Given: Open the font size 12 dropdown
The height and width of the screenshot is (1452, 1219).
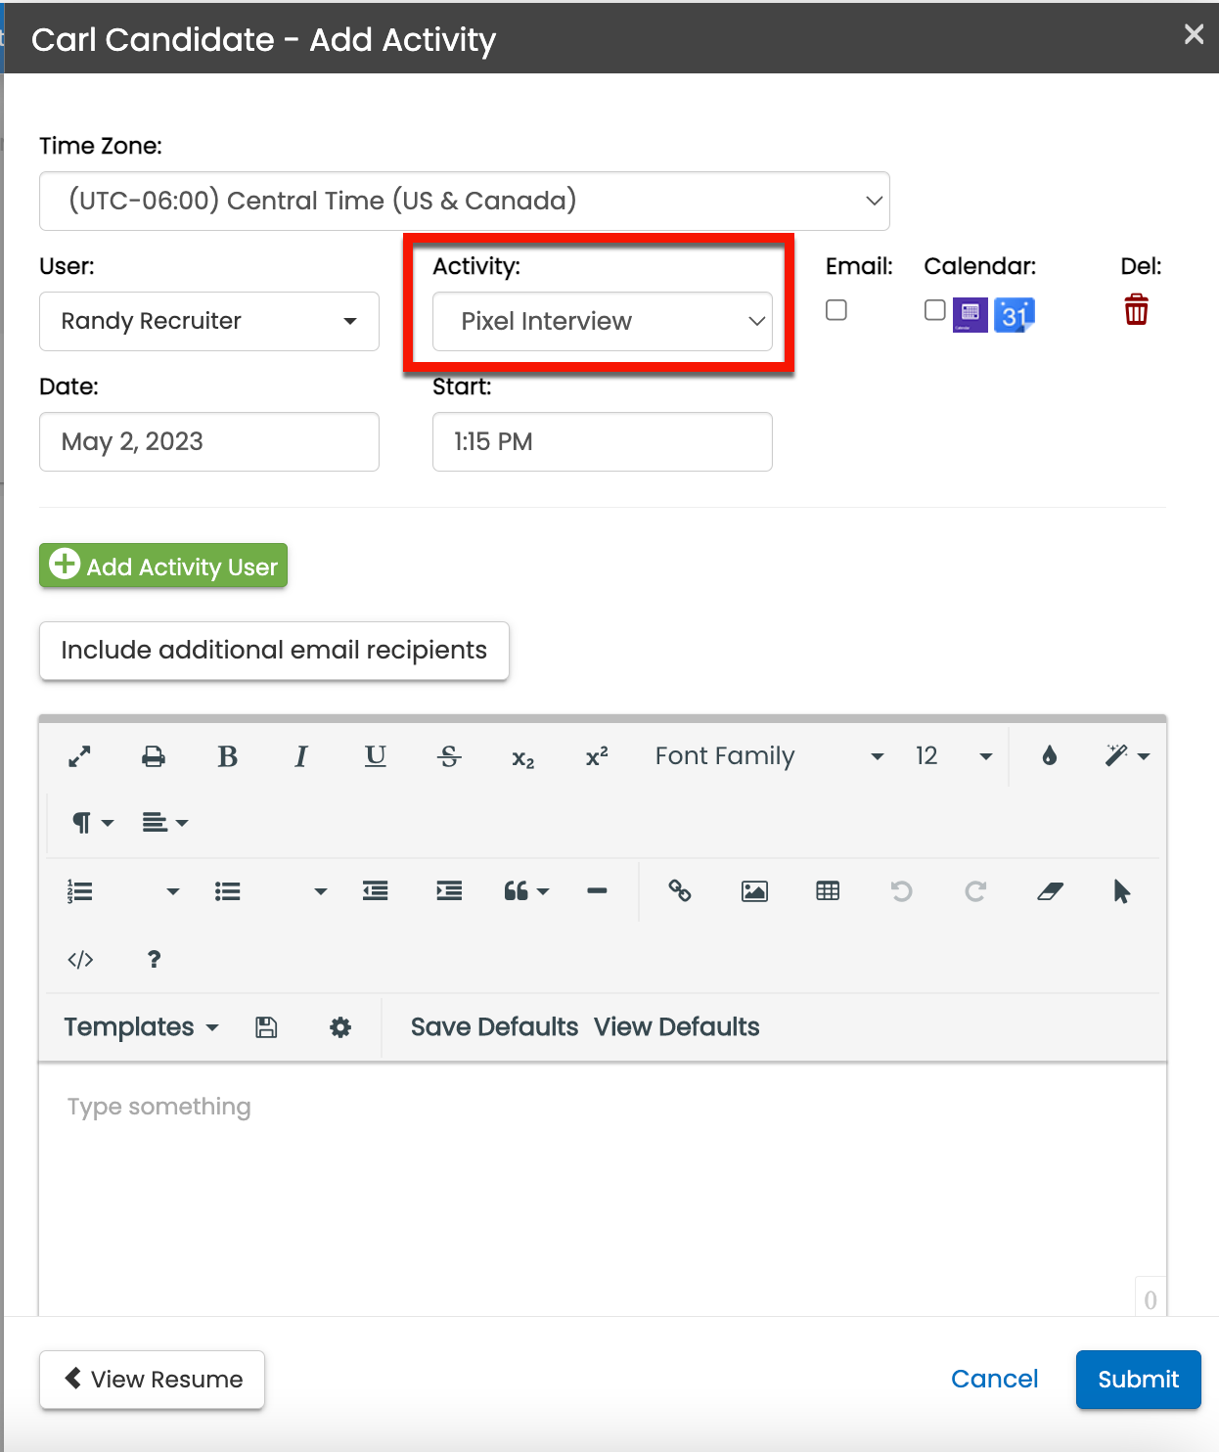Looking at the screenshot, I should [x=954, y=756].
